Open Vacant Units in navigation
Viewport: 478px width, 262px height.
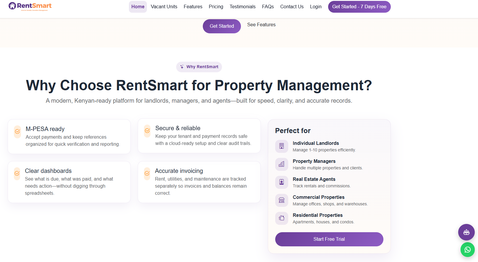(164, 6)
